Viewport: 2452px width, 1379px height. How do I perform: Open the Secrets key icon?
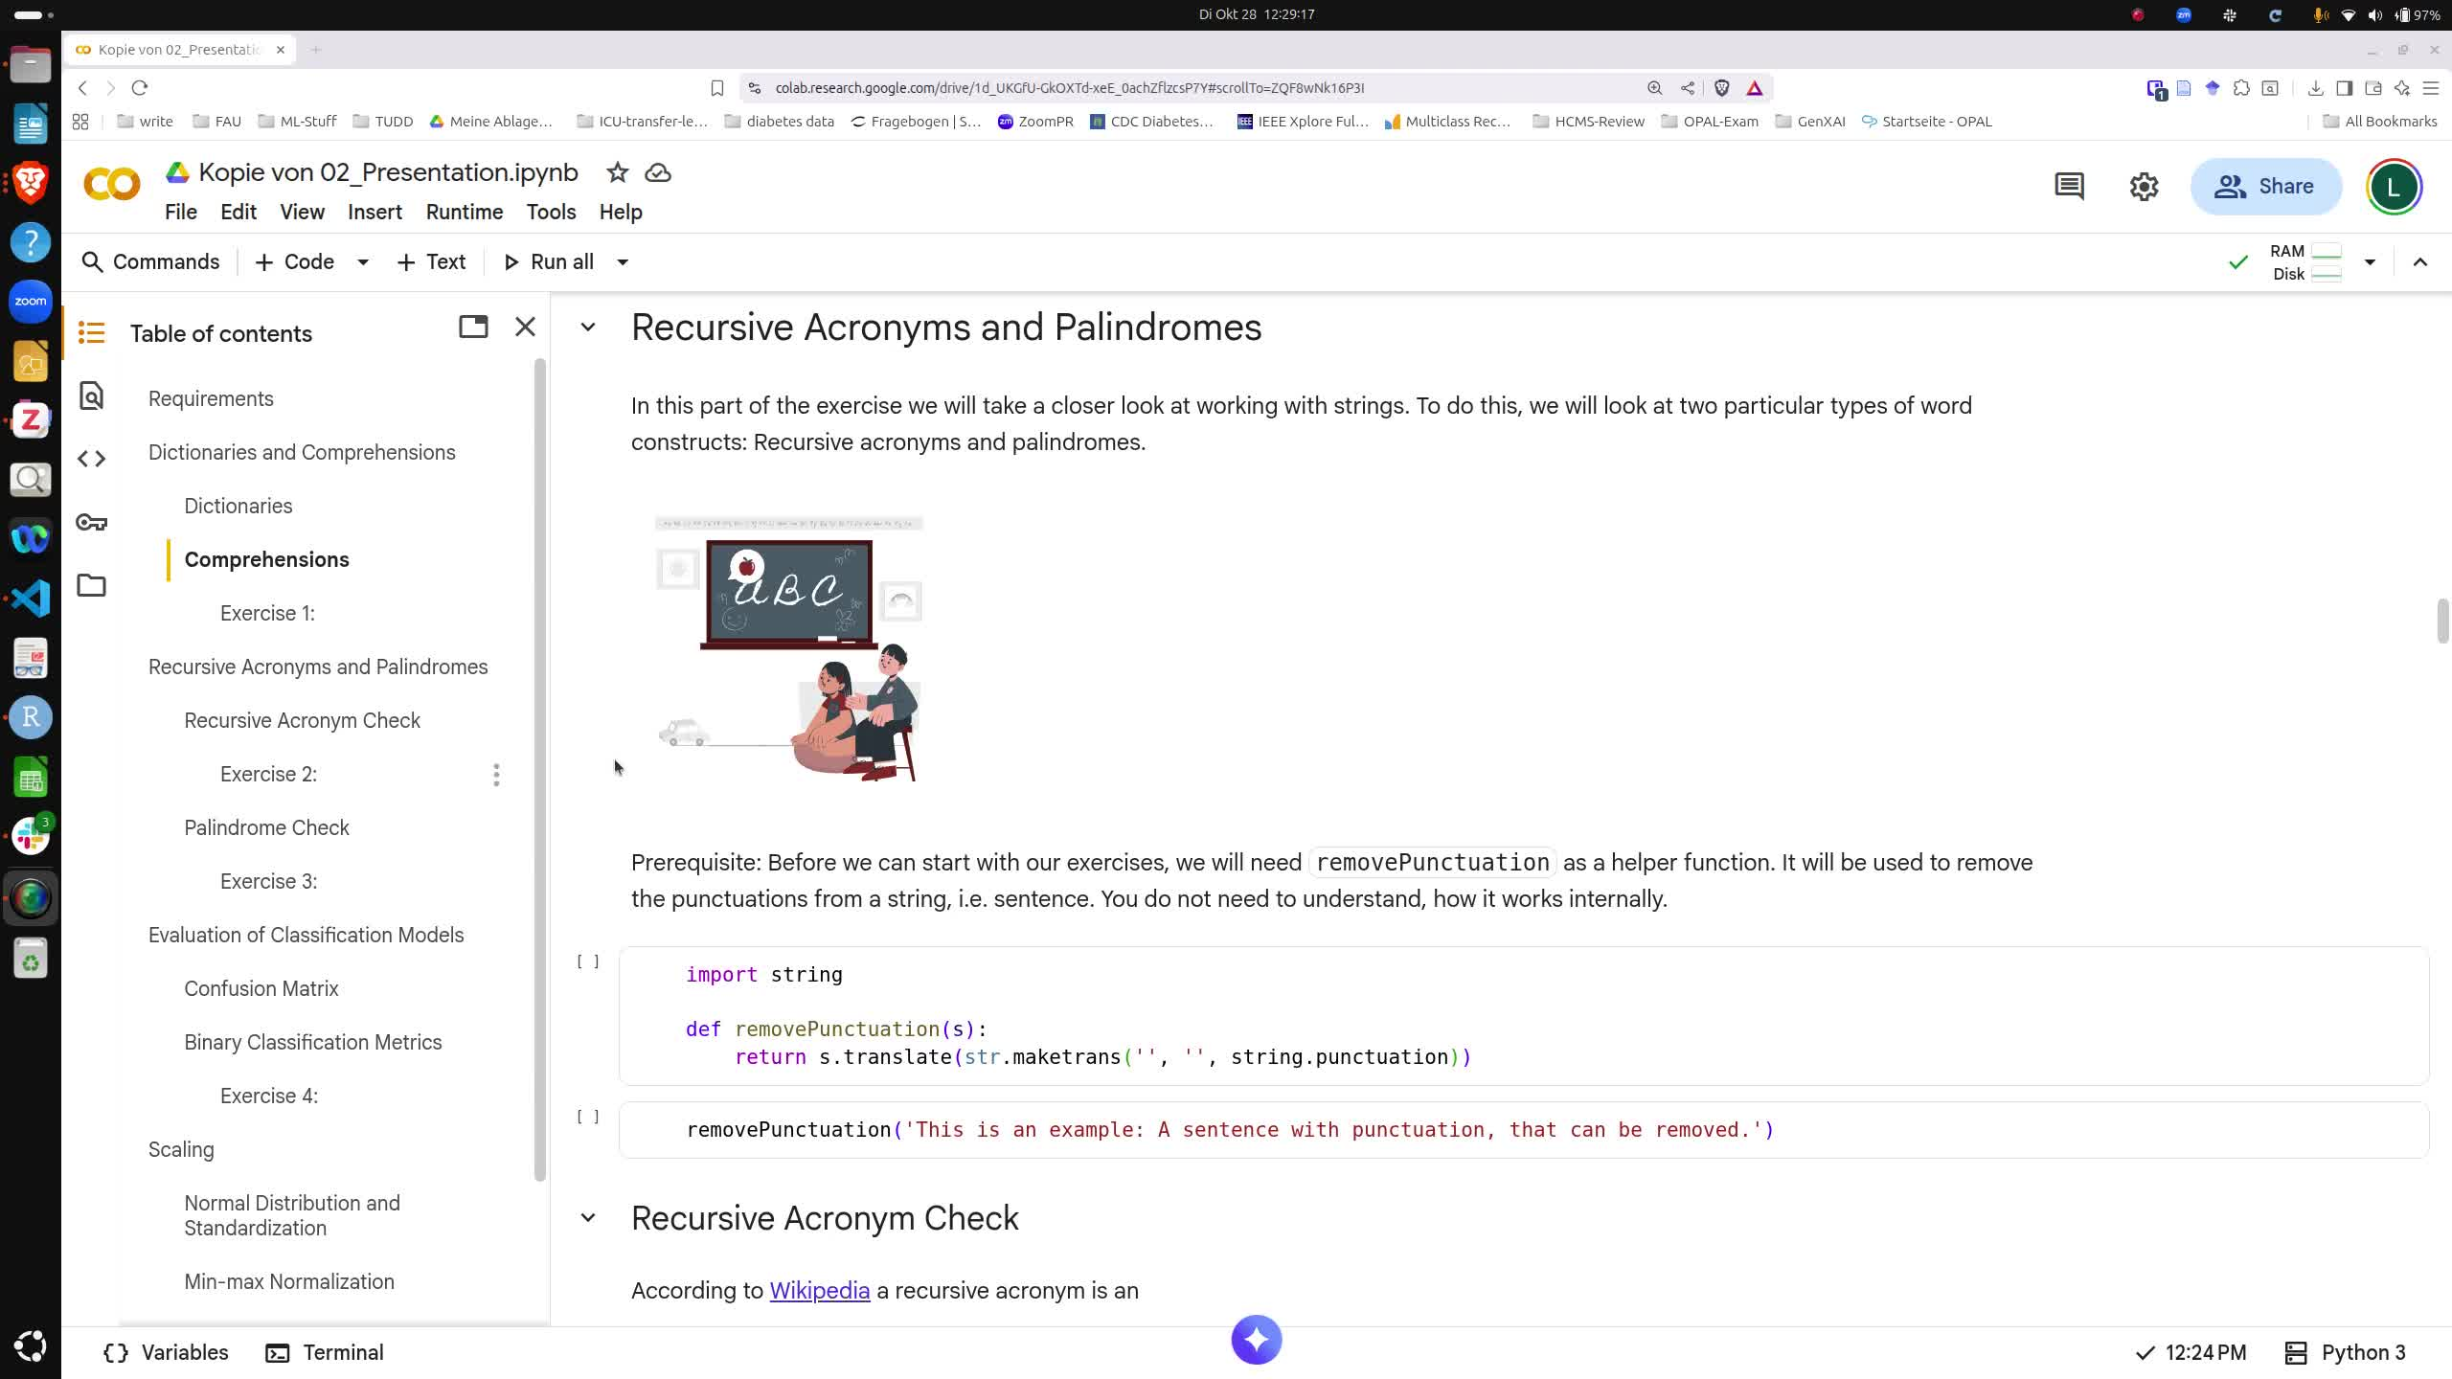point(91,522)
